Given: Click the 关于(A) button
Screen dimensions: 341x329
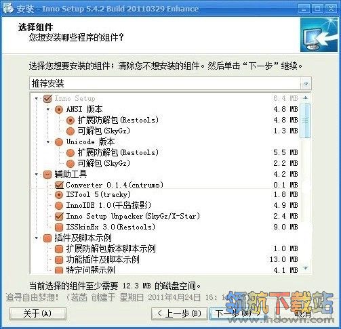Looking at the screenshot, I should point(38,313).
